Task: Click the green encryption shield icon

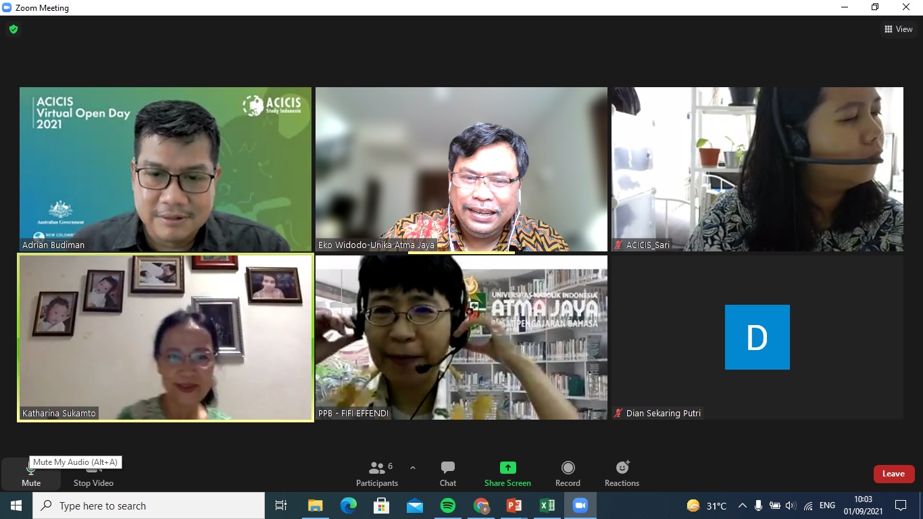Action: 14,29
